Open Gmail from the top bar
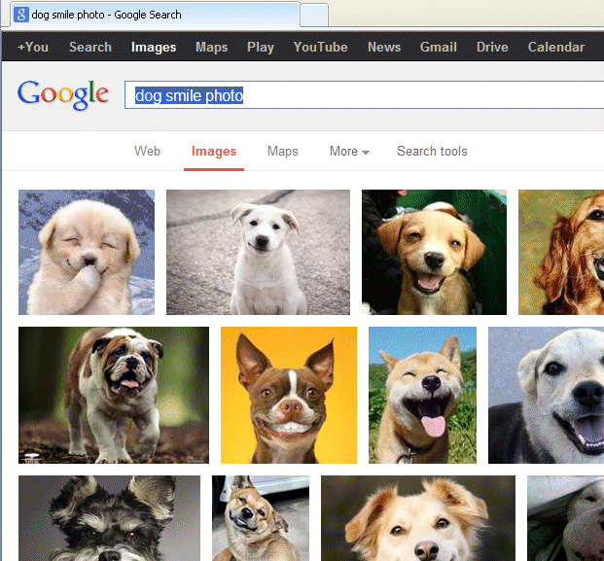This screenshot has height=561, width=604. 439,47
